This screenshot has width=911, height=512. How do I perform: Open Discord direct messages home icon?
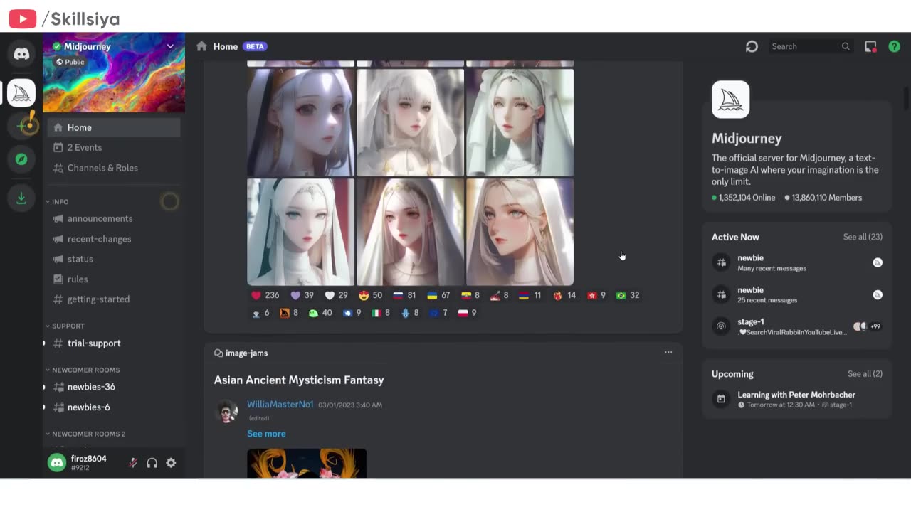tap(21, 54)
